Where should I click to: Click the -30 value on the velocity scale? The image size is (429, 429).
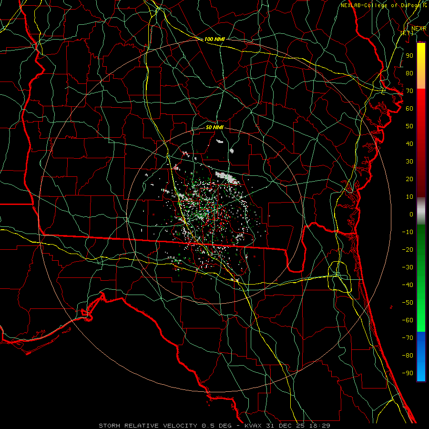pos(408,267)
